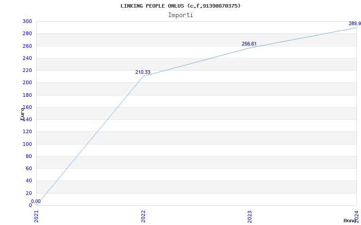
Task: Click the 120 y-axis tick label
Action: click(x=27, y=131)
